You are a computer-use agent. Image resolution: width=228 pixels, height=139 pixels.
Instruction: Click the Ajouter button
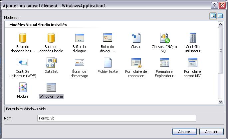pyautogui.click(x=184, y=132)
